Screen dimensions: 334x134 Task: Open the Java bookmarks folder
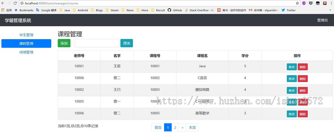click(x=65, y=10)
